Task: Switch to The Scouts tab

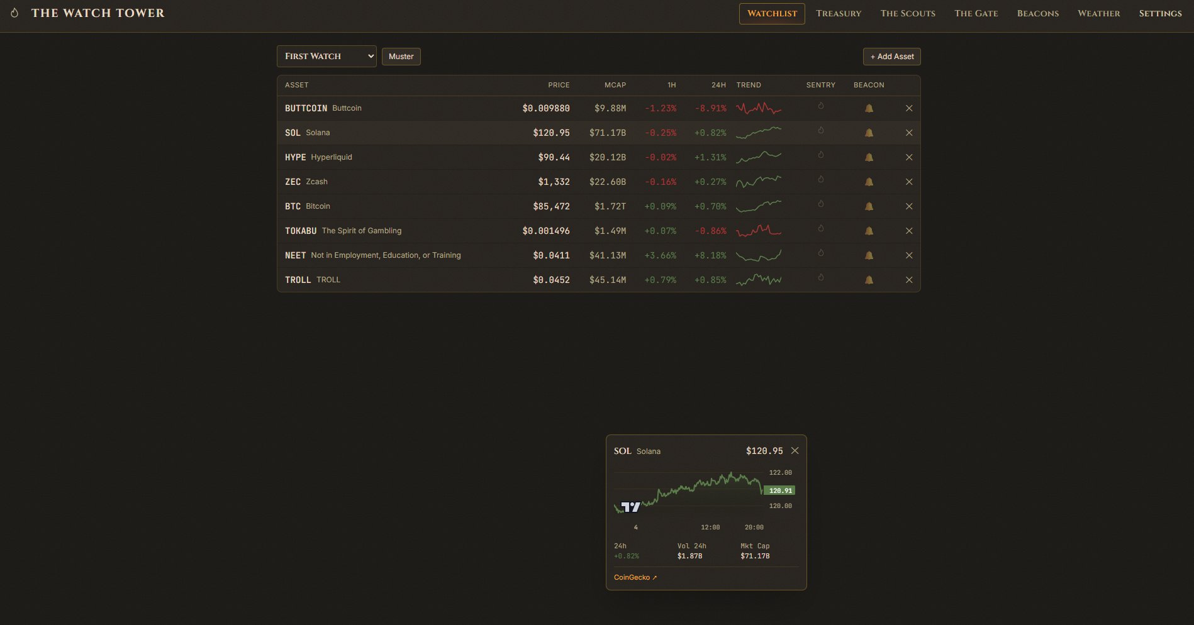Action: (x=908, y=13)
